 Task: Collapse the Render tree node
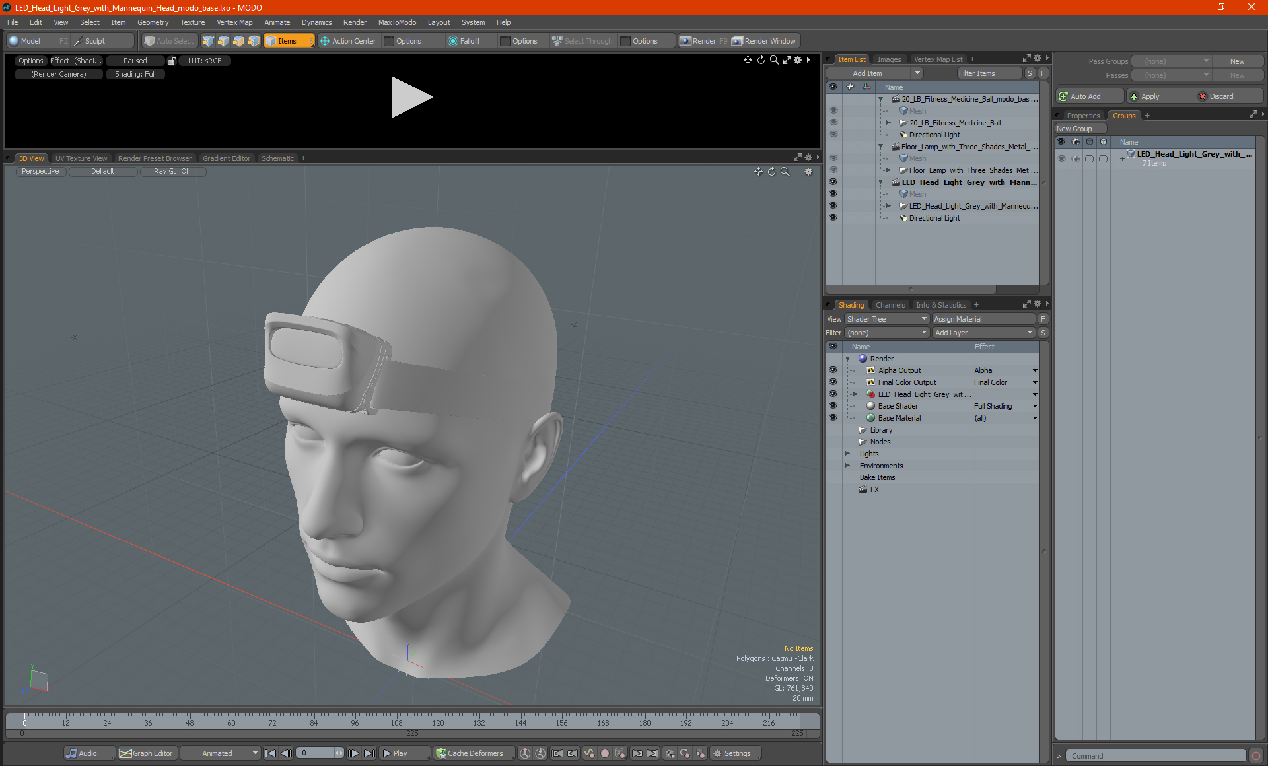(x=847, y=359)
